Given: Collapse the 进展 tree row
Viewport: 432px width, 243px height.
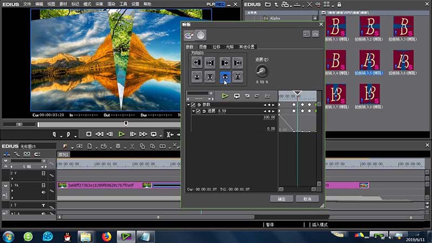Looking at the screenshot, I should click(x=193, y=111).
